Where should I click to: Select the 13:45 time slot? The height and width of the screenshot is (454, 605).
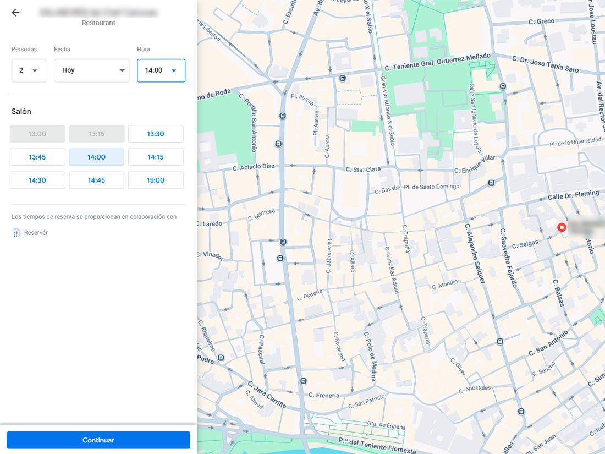point(37,157)
